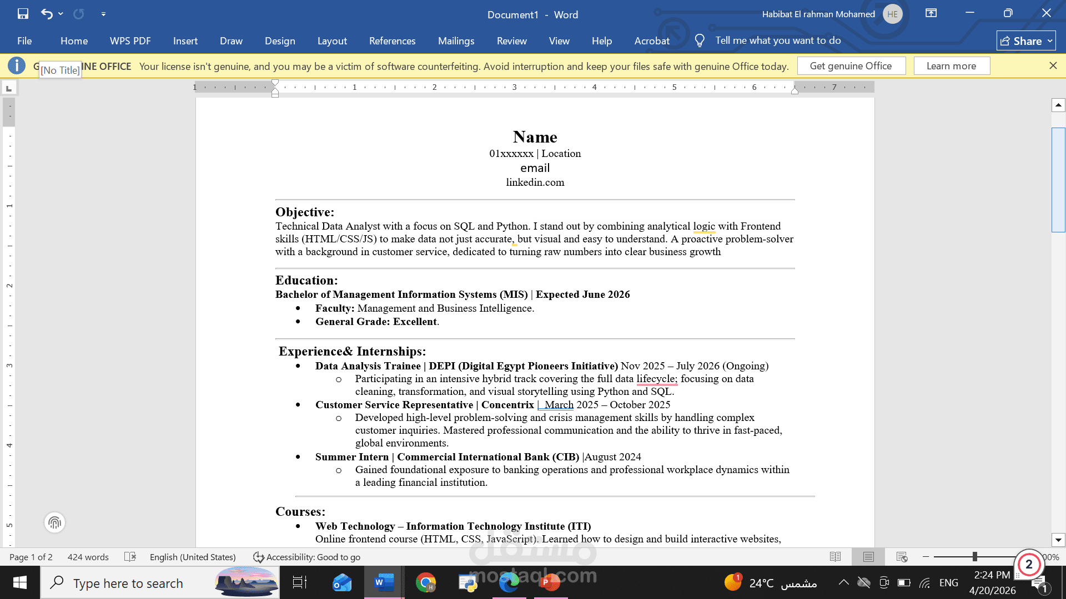Switch to Read Mode view icon
This screenshot has height=599, width=1066.
[835, 557]
